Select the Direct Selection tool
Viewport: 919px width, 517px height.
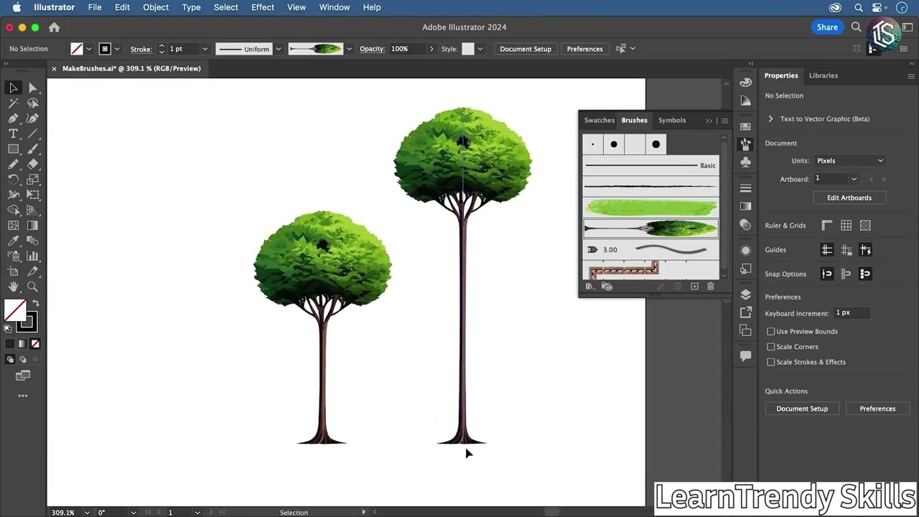(x=32, y=88)
